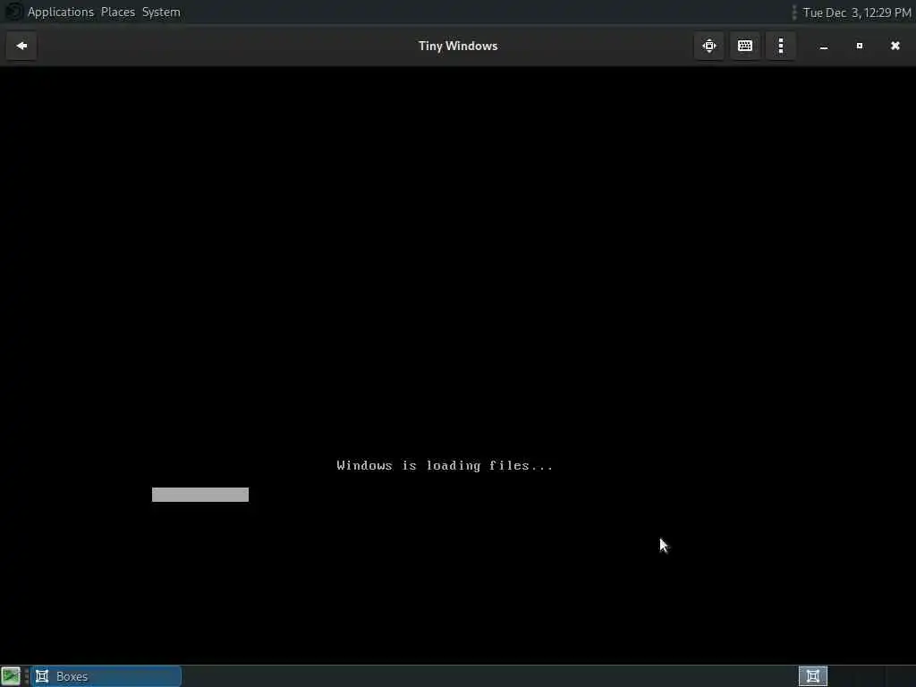
Task: Open the Places menu
Action: pos(118,13)
